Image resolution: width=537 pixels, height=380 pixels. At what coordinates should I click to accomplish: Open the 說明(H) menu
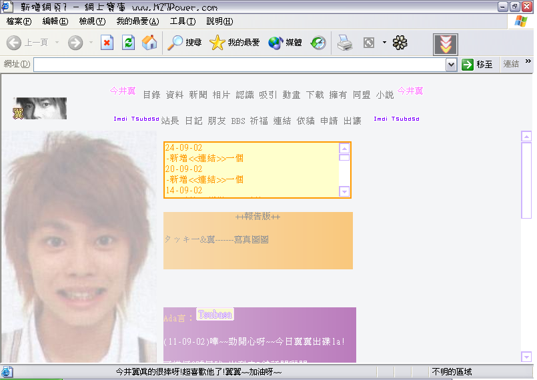click(x=219, y=21)
